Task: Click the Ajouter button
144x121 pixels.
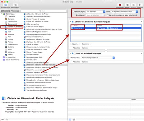Action: point(75,44)
